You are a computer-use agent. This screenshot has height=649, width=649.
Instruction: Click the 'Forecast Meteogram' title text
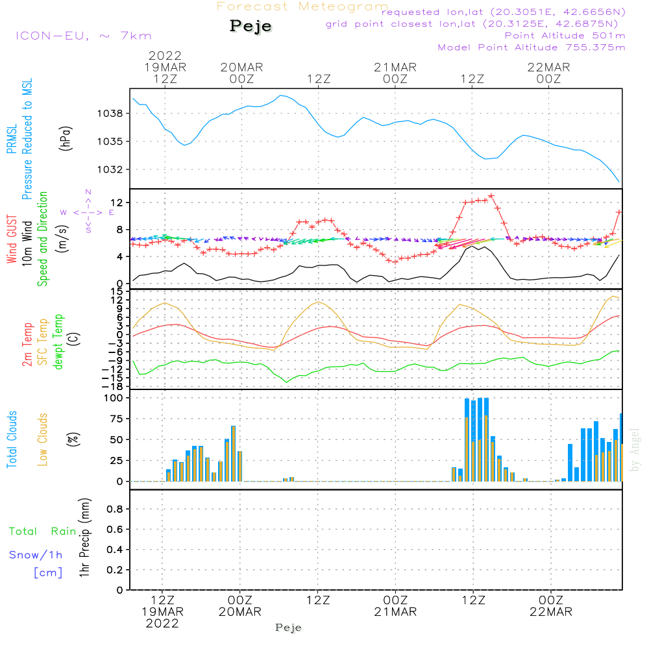302,6
